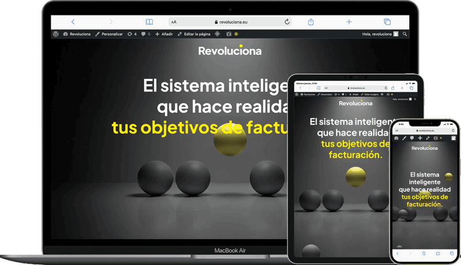The height and width of the screenshot is (265, 461).
Task: Click the Revoluciona logo on the MacBook page
Action: [x=230, y=51]
